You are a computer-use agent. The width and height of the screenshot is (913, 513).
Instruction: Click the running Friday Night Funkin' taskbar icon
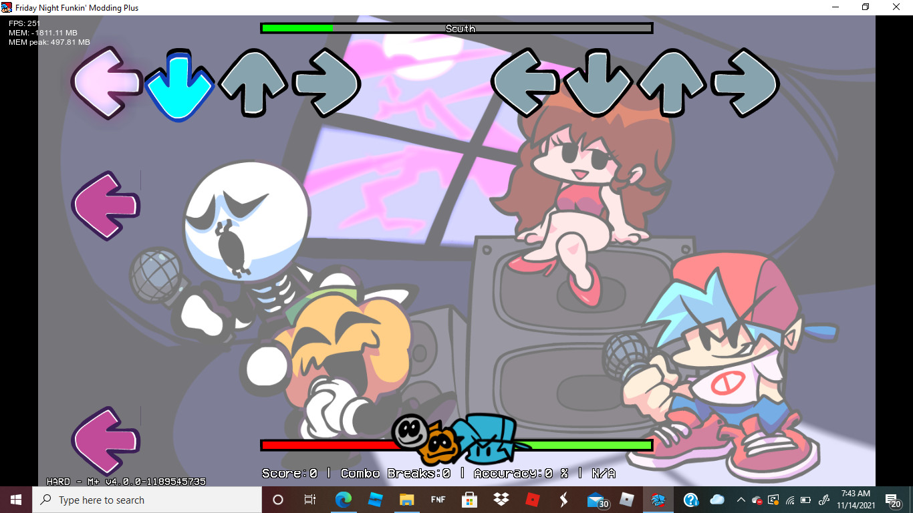(x=658, y=500)
